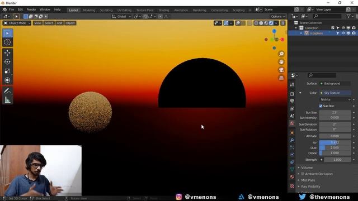Image resolution: width=358 pixels, height=201 pixels.
Task: Expand the Volume panel
Action: point(307,167)
